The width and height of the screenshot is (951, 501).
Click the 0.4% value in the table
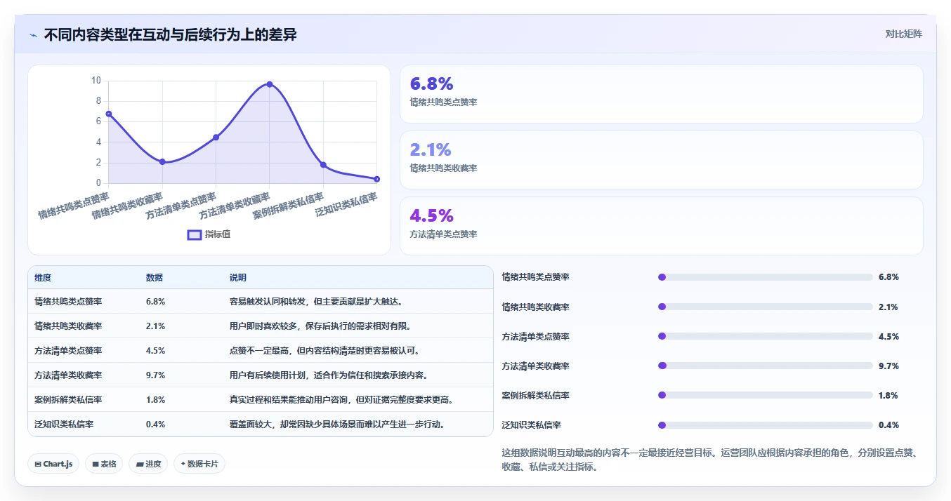155,425
